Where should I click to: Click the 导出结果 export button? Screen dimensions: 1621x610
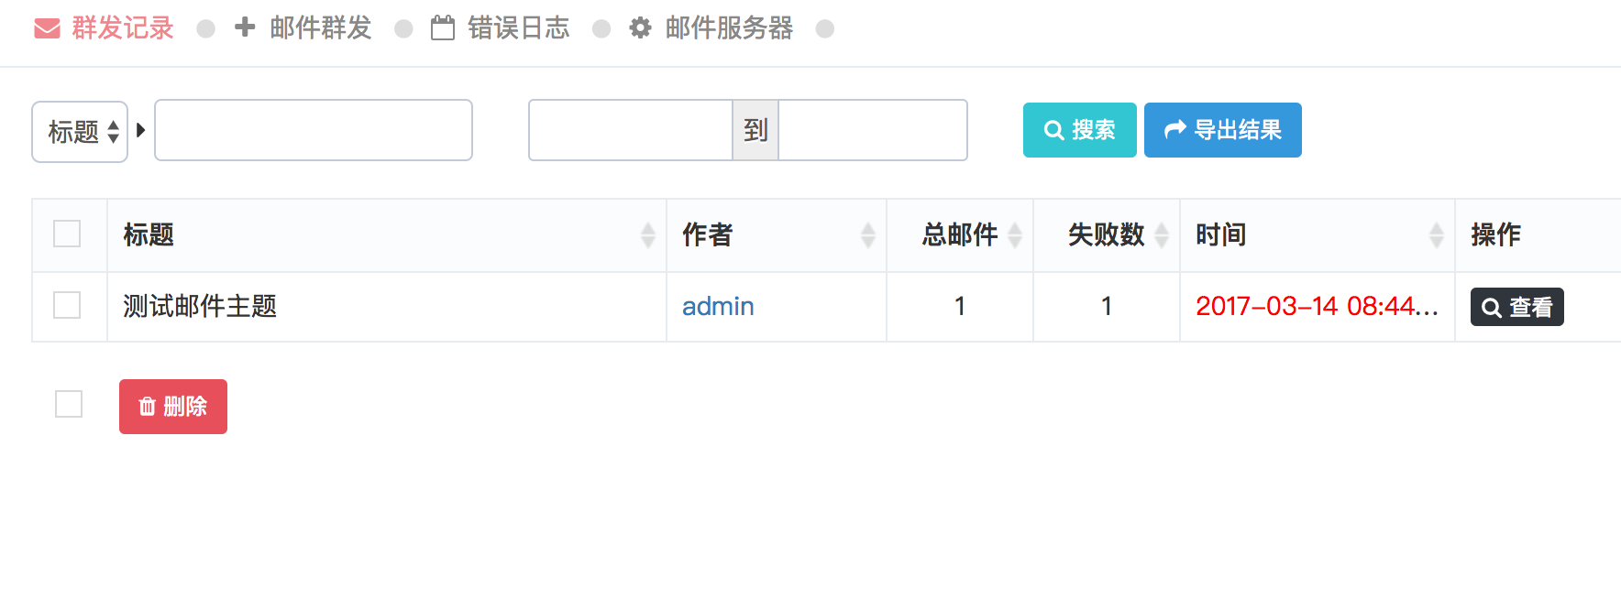click(1223, 130)
